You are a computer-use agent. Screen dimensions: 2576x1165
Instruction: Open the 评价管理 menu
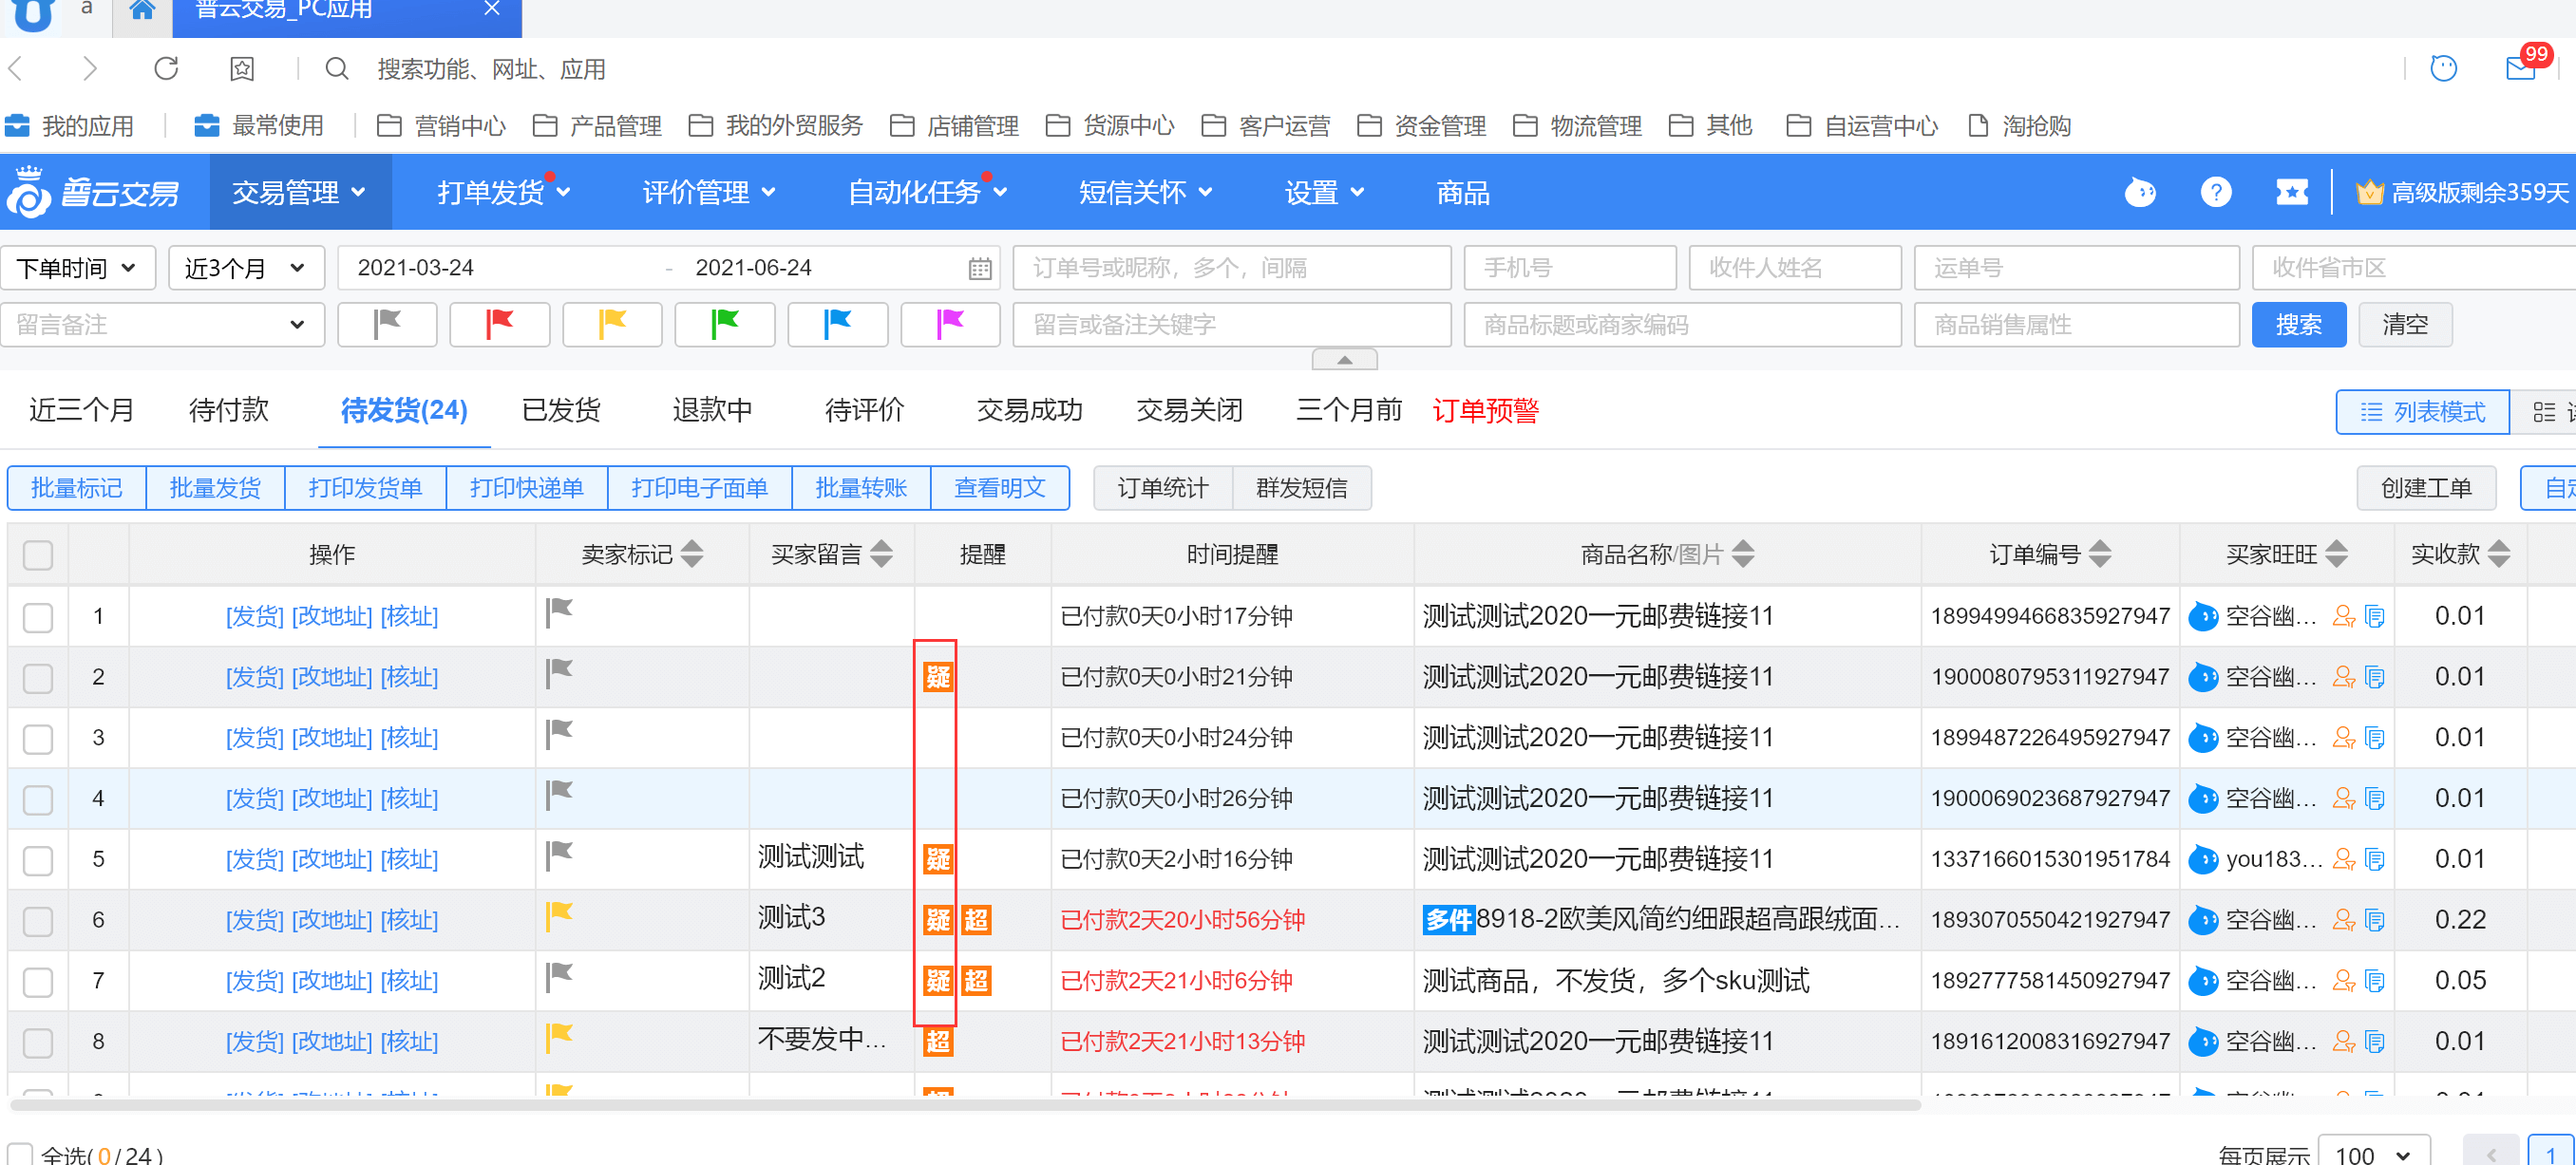coord(708,191)
